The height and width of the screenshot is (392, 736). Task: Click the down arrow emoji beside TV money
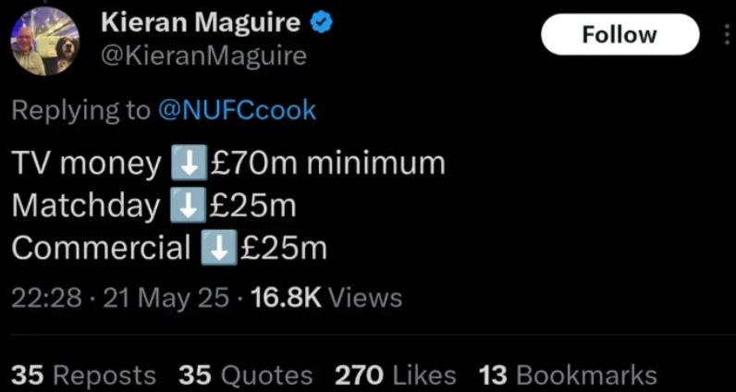186,164
